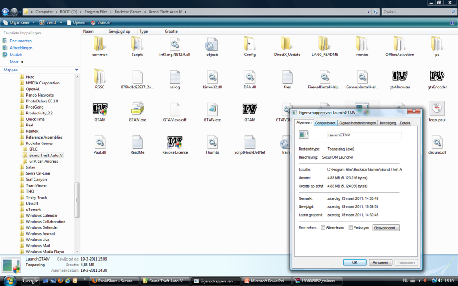Expand breadcrumb arrow after Program Files

coord(111,12)
